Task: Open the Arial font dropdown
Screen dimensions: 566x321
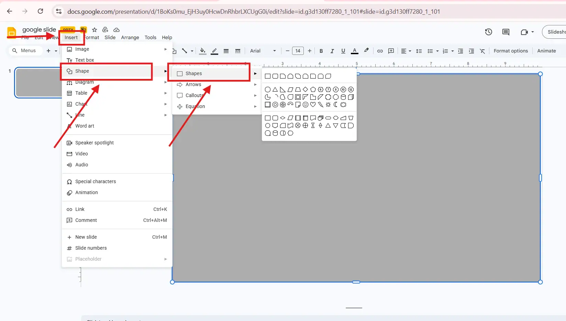Action: [x=263, y=51]
